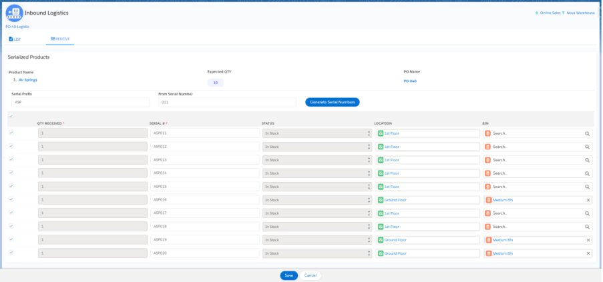Screen dimensions: 603x282
Task: Click the green location icon on ASP013 row
Action: [381, 160]
